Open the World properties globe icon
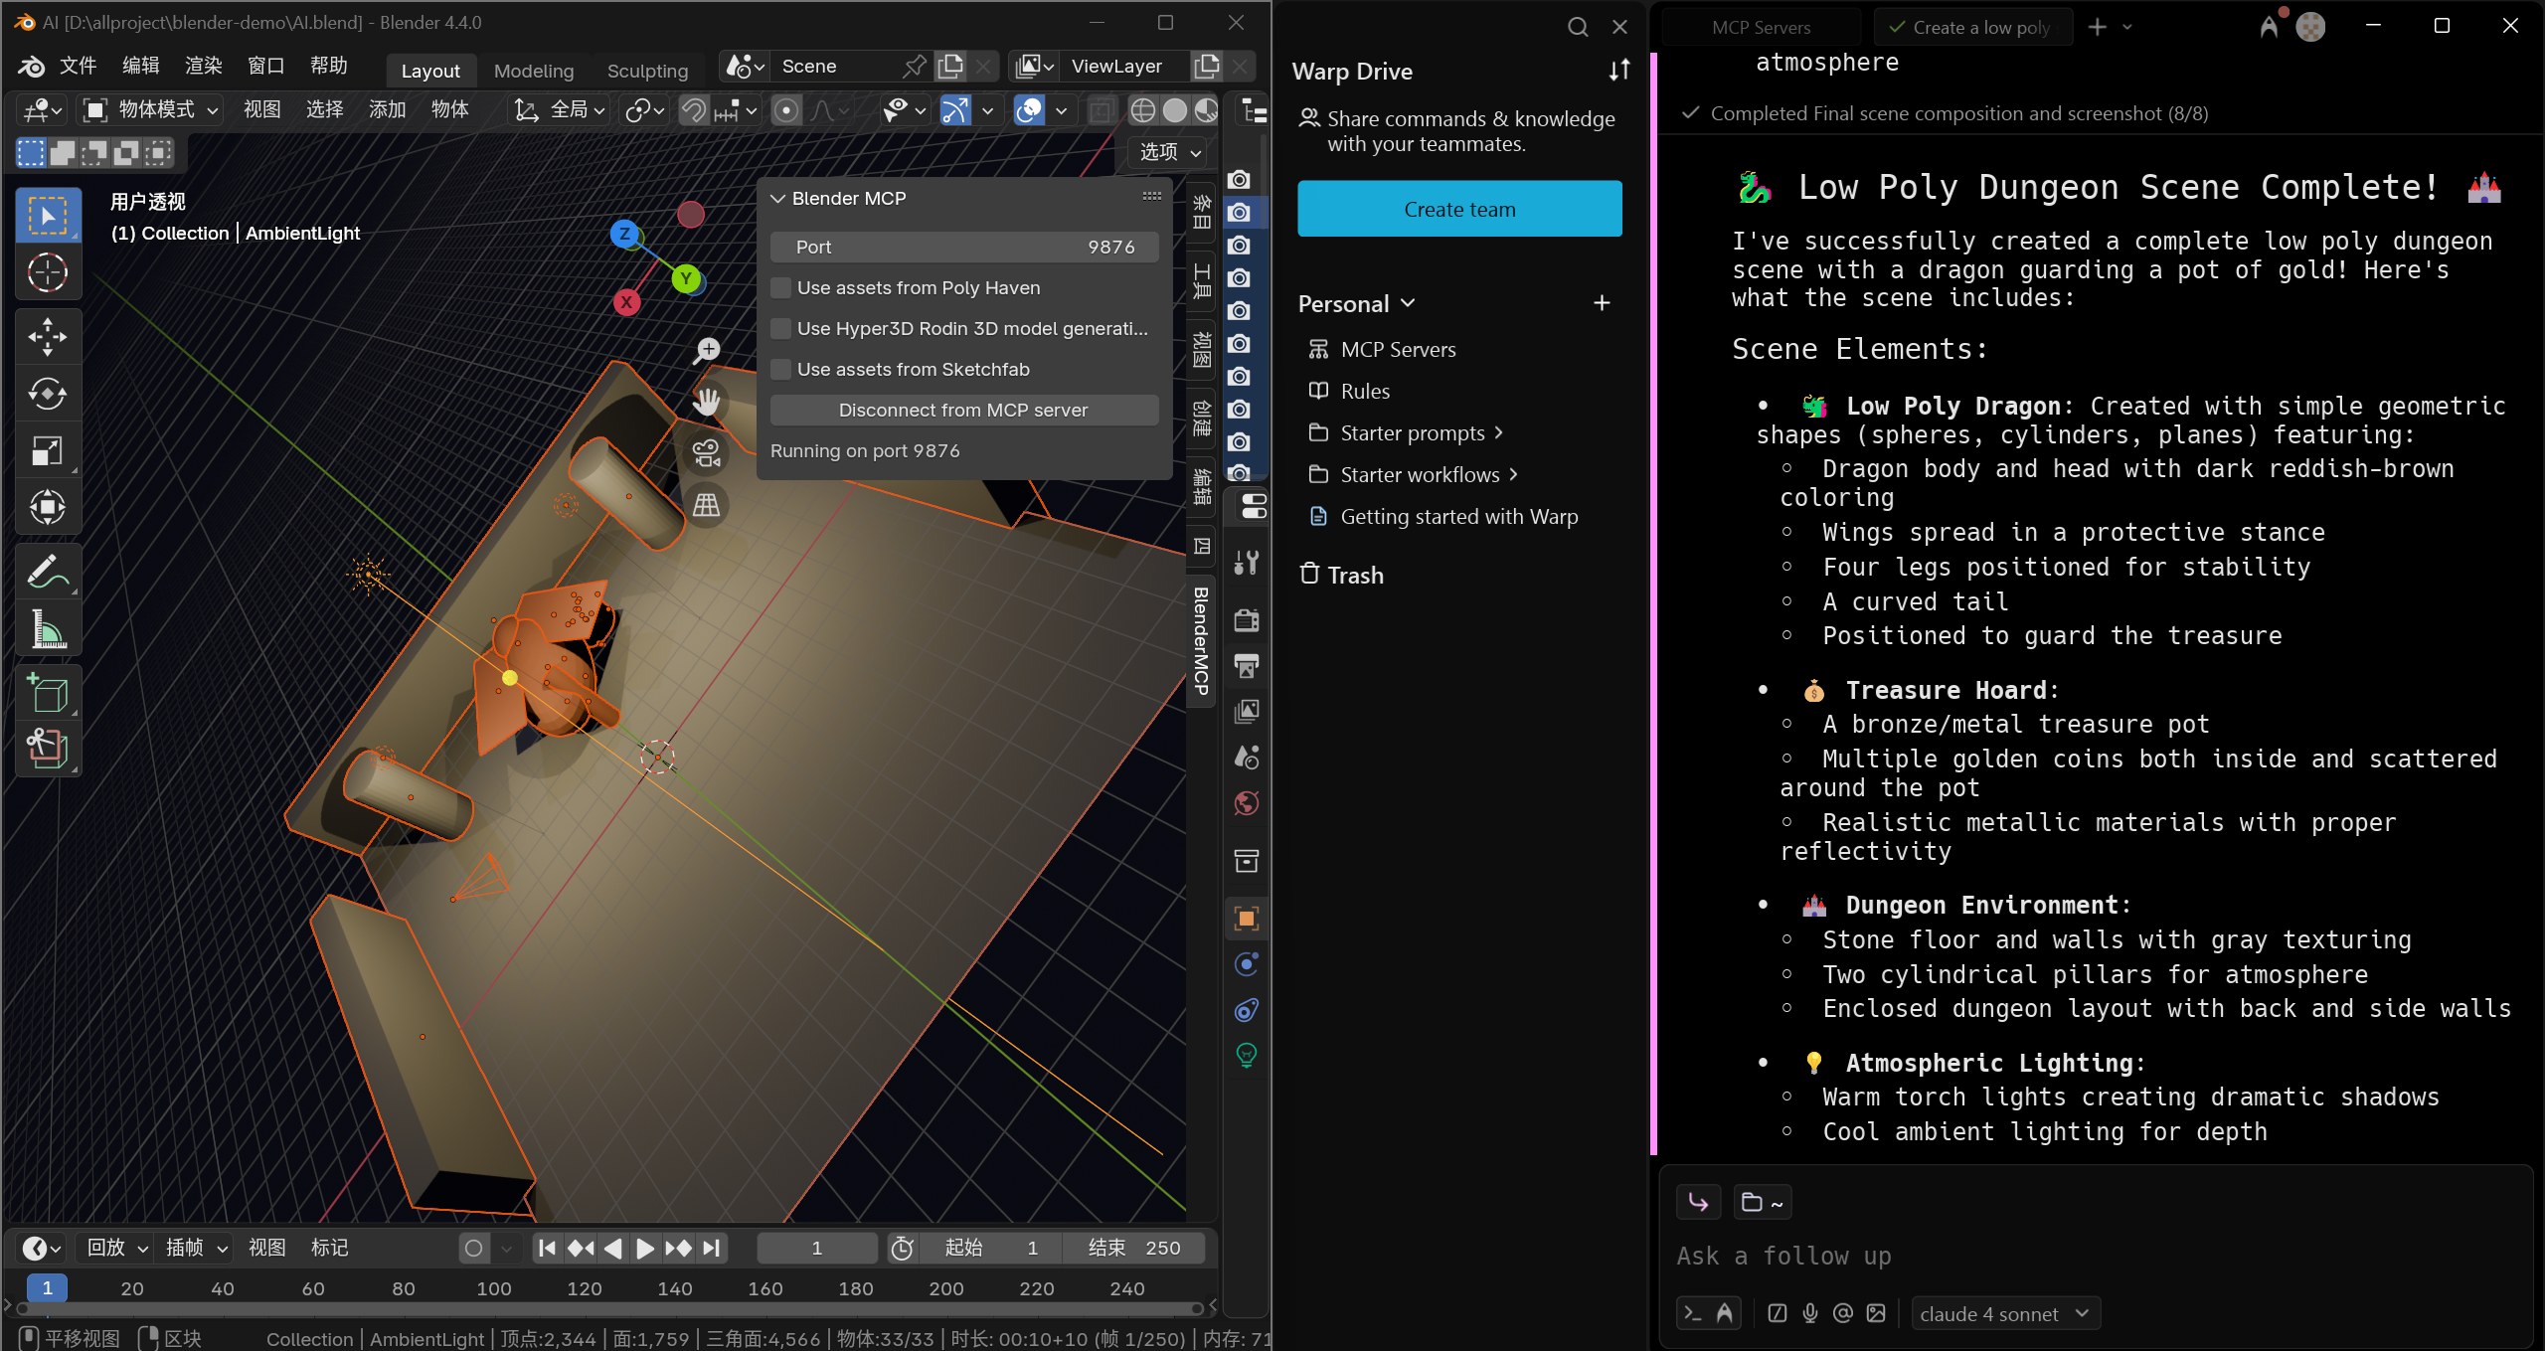 tap(1247, 803)
